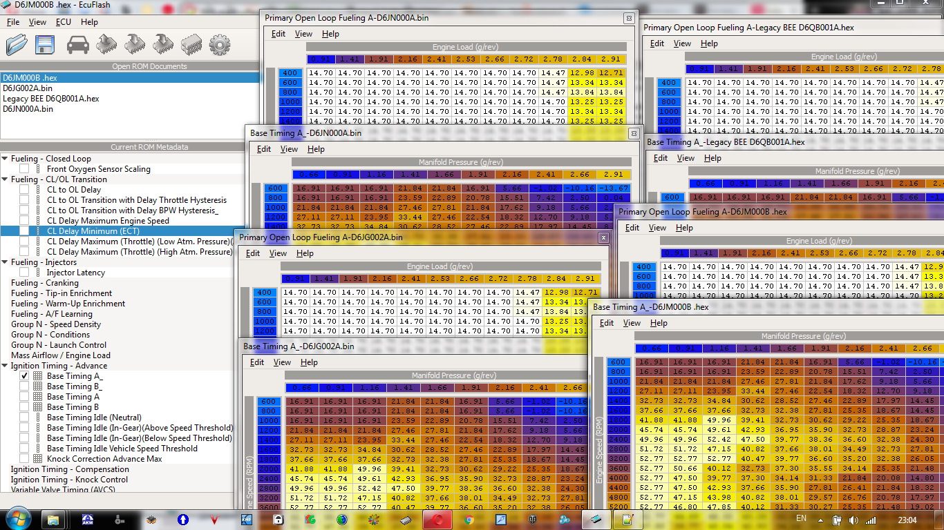Screen dimensions: 944x530
Task: Expand the Mass Airflow / Engine Load category
Action: click(60, 355)
